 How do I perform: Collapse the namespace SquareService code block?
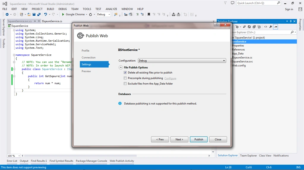(x=14, y=55)
